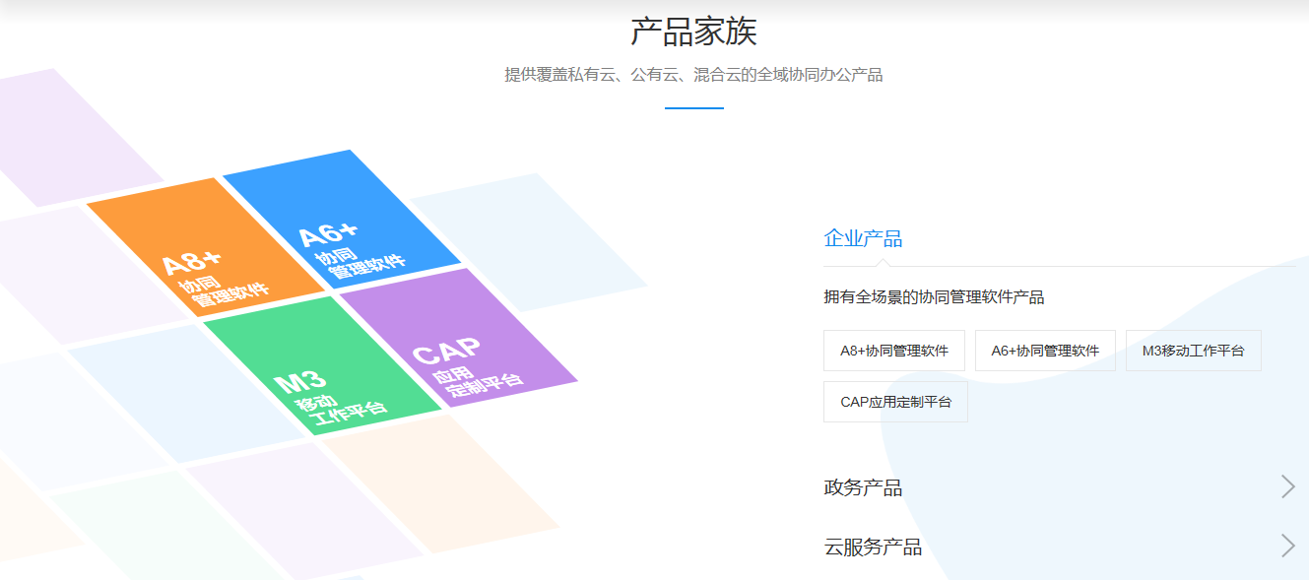Click the text 拥有全场景的协同管理软件产品
The height and width of the screenshot is (580, 1309).
(x=934, y=297)
